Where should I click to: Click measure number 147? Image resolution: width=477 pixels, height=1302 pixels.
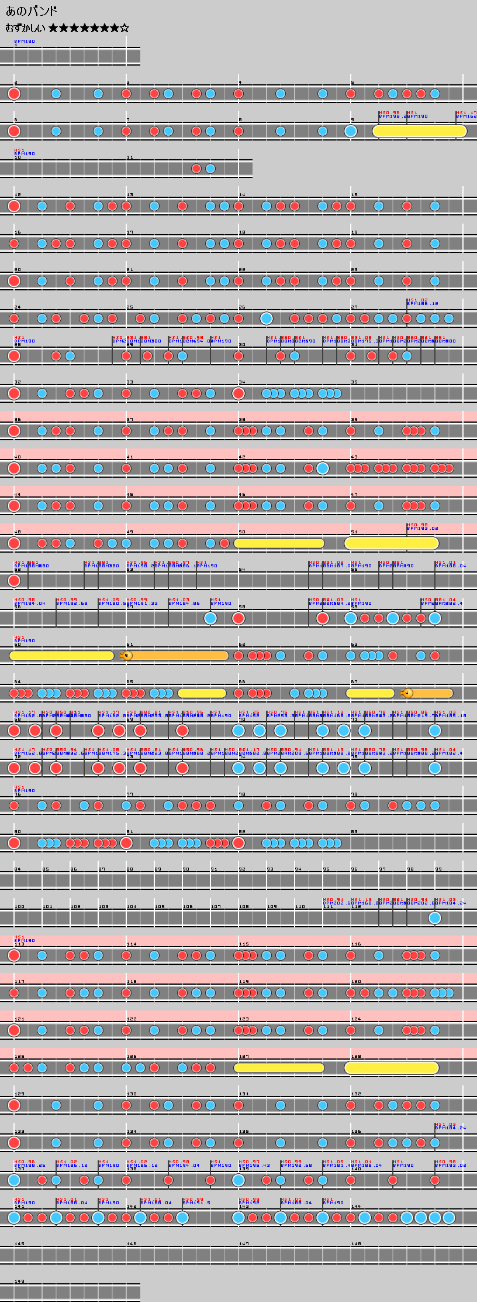[244, 1244]
